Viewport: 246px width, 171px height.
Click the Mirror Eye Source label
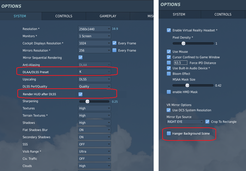[179, 117]
